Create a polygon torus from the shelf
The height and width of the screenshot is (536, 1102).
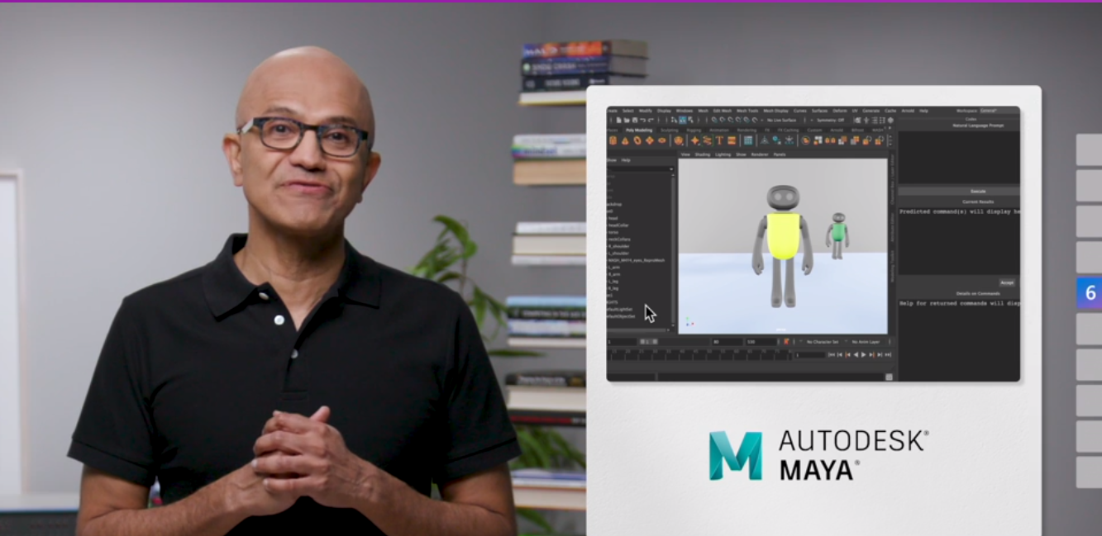637,140
